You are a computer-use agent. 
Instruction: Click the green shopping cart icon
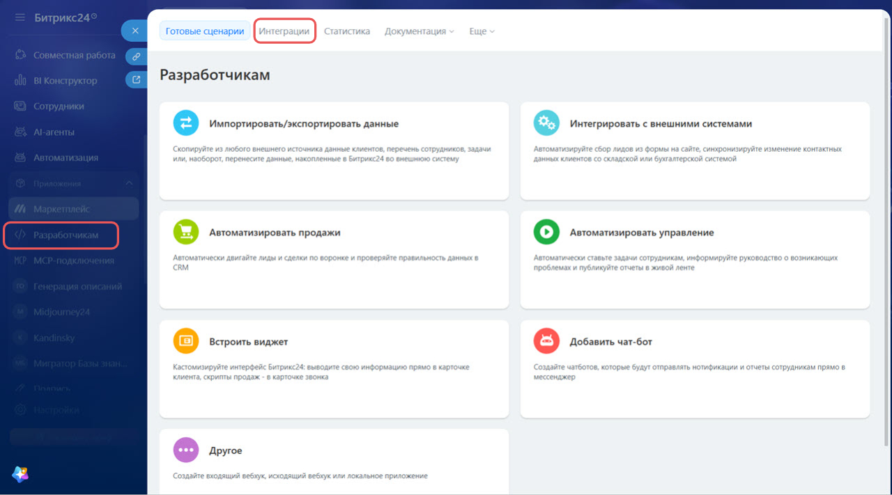(x=186, y=232)
